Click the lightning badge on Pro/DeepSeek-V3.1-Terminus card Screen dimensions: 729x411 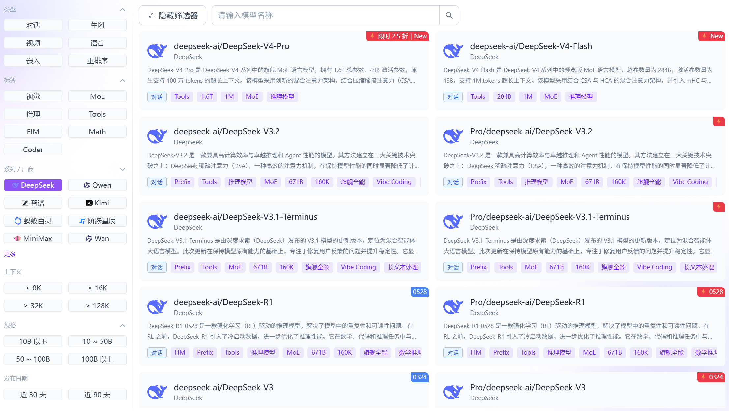click(719, 206)
